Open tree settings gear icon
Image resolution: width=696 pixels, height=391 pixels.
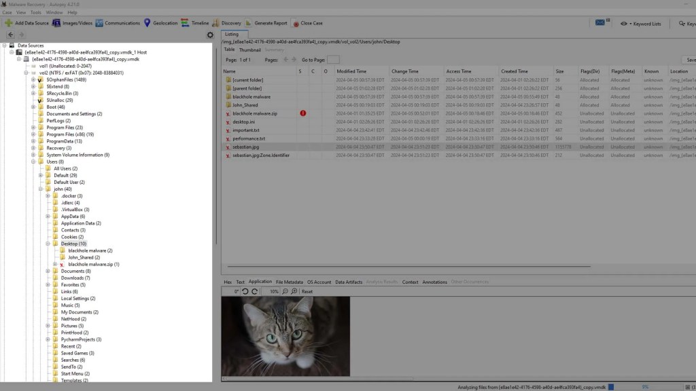[210, 35]
